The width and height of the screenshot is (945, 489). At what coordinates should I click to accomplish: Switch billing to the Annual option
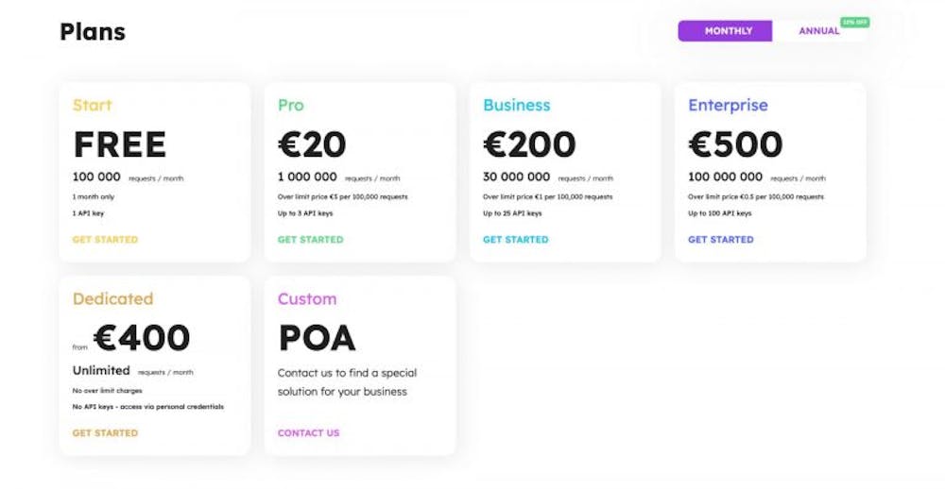point(818,31)
